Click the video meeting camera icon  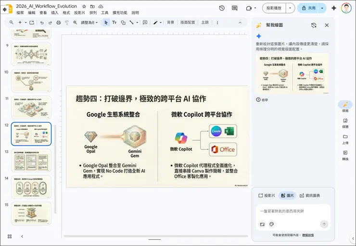(249, 8)
